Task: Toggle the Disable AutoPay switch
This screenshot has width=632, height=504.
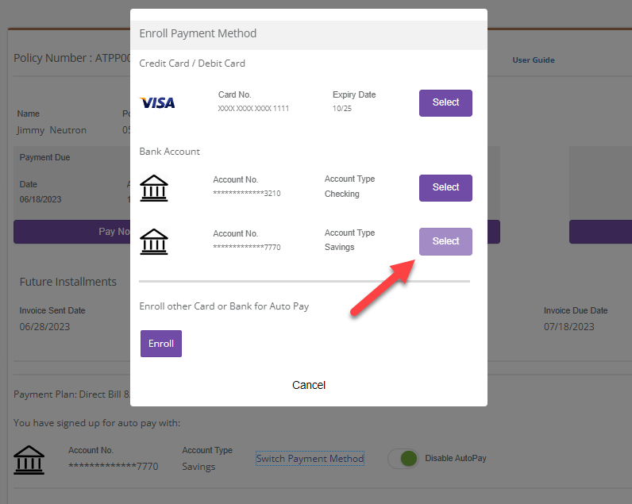Action: click(403, 458)
